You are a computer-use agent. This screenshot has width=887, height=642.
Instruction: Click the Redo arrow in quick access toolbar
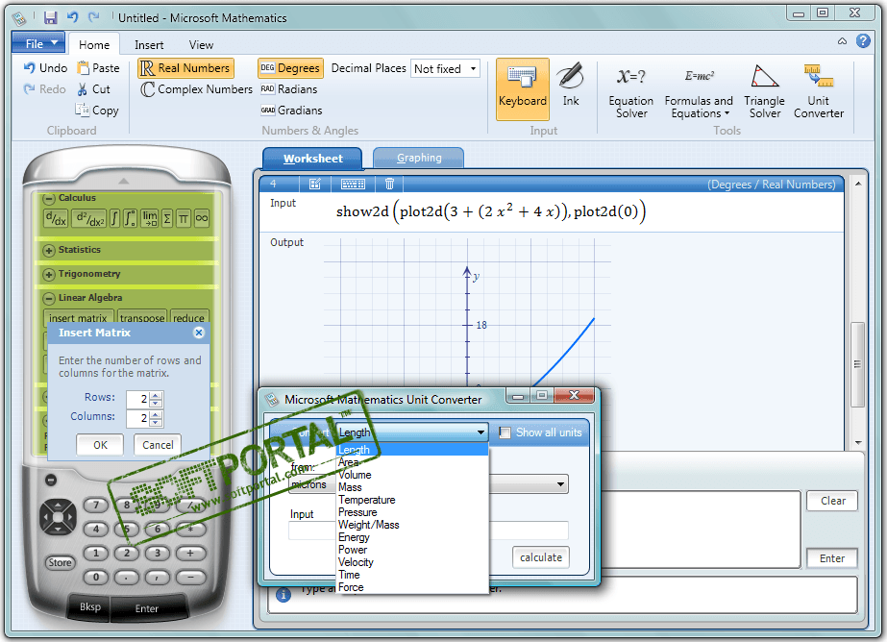coord(94,17)
